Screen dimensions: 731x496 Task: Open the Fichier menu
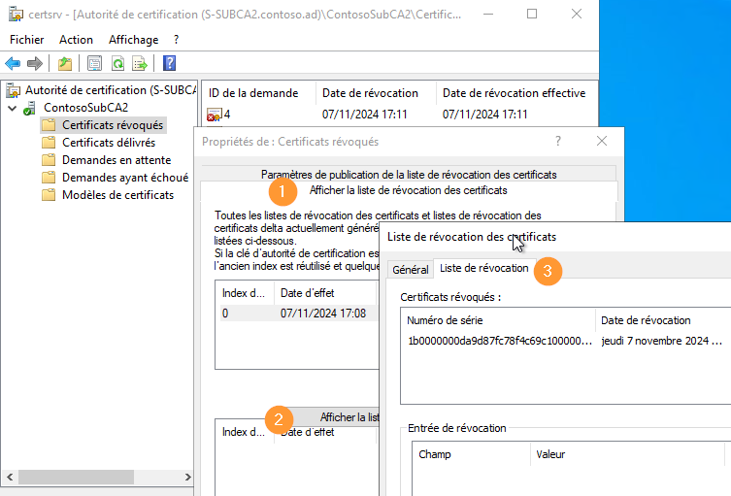27,40
